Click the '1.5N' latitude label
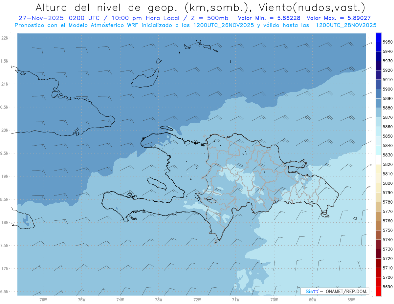This screenshot has width=394, height=304. click(5, 61)
